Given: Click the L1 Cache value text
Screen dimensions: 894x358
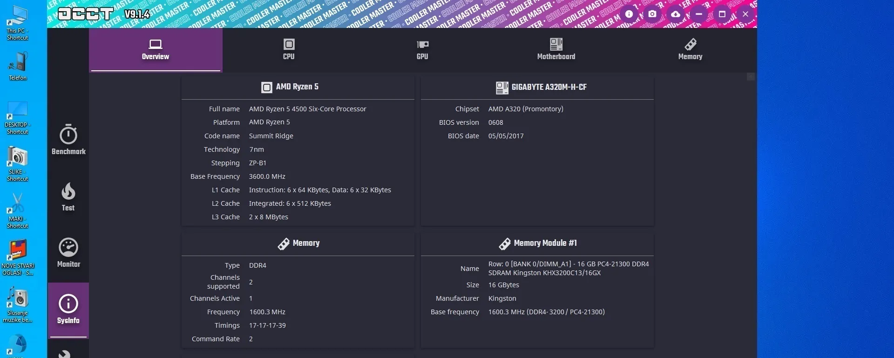Looking at the screenshot, I should [x=320, y=190].
